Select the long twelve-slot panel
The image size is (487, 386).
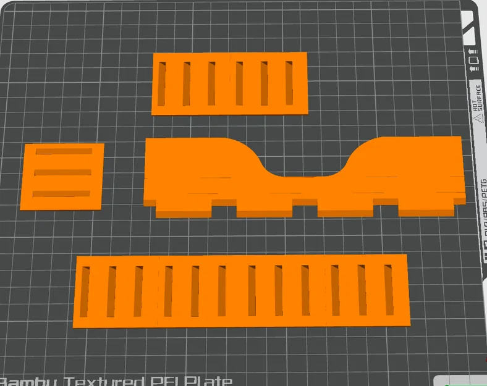242,291
